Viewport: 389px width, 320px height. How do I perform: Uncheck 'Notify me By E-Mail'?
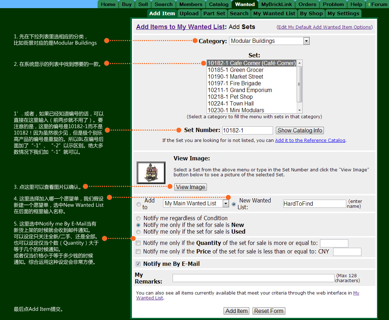point(138,263)
